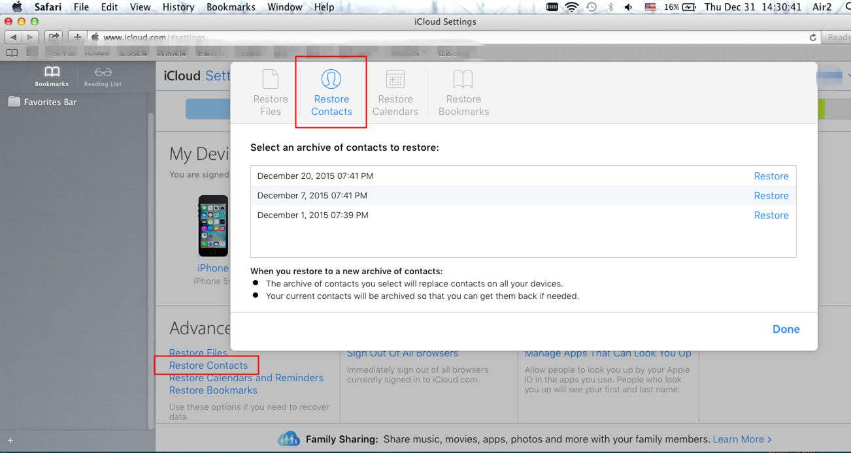Screen dimensions: 851x453
Task: Open the Time Machine status icon
Action: [x=592, y=7]
